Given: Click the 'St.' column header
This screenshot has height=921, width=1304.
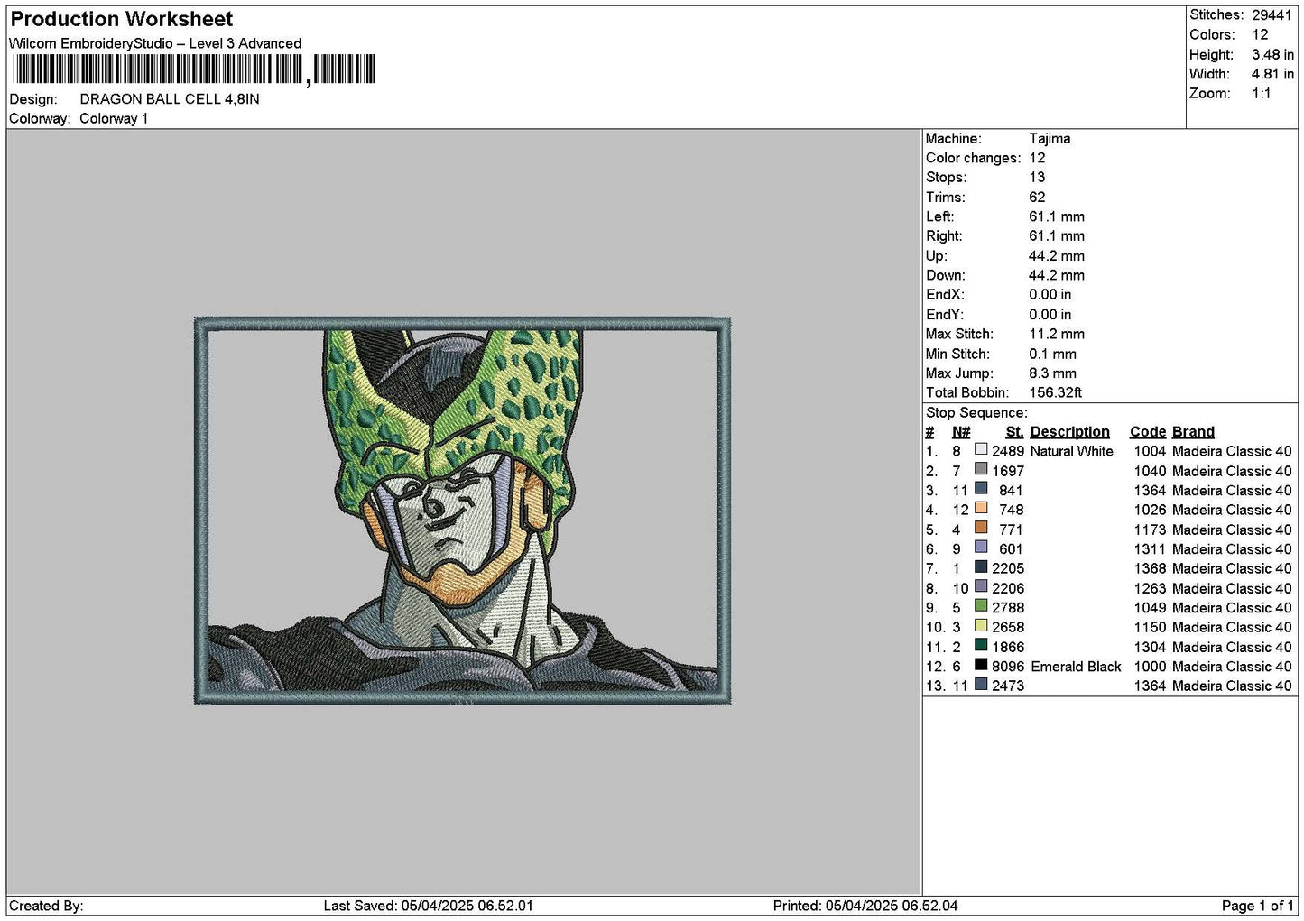Looking at the screenshot, I should click(x=1014, y=432).
